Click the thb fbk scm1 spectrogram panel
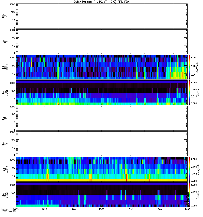The width and height of the screenshot is (203, 217). click(x=101, y=92)
